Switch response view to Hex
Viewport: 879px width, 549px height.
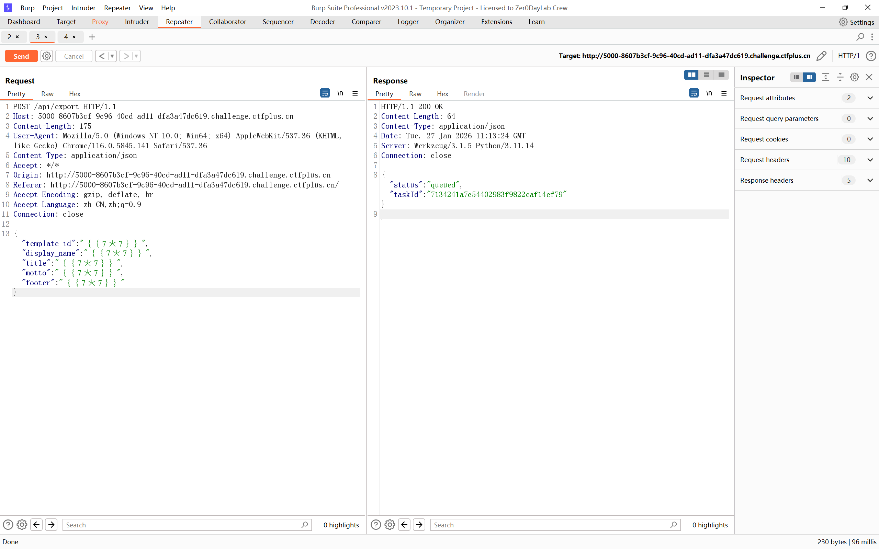442,94
